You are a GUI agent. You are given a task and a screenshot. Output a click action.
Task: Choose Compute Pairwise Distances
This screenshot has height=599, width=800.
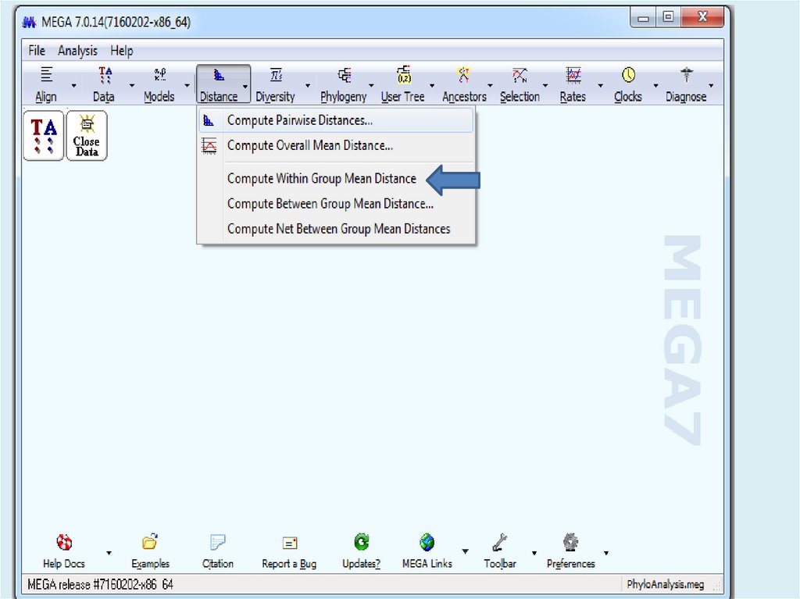336,120
